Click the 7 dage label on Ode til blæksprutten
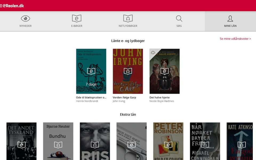This screenshot has height=160, width=256. point(91,84)
